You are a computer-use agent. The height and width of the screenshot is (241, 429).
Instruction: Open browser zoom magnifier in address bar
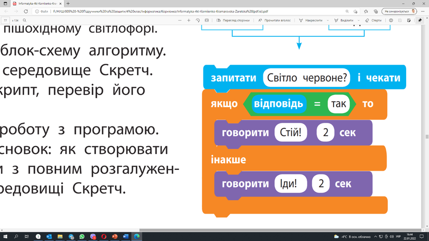coord(347,11)
